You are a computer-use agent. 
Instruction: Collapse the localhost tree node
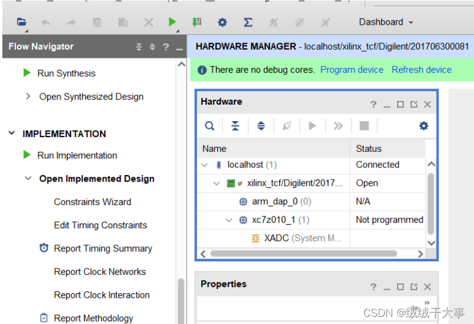tap(204, 165)
